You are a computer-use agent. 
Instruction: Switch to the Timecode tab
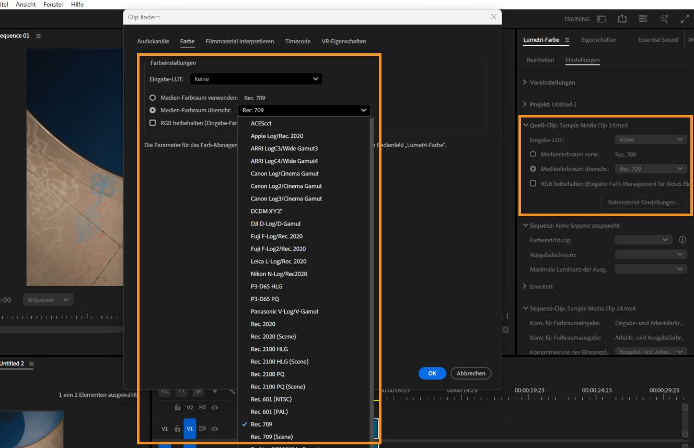tap(297, 41)
